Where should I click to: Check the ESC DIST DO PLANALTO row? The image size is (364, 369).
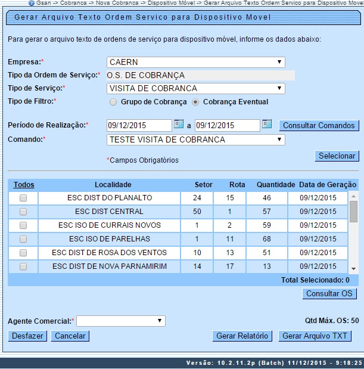click(23, 198)
